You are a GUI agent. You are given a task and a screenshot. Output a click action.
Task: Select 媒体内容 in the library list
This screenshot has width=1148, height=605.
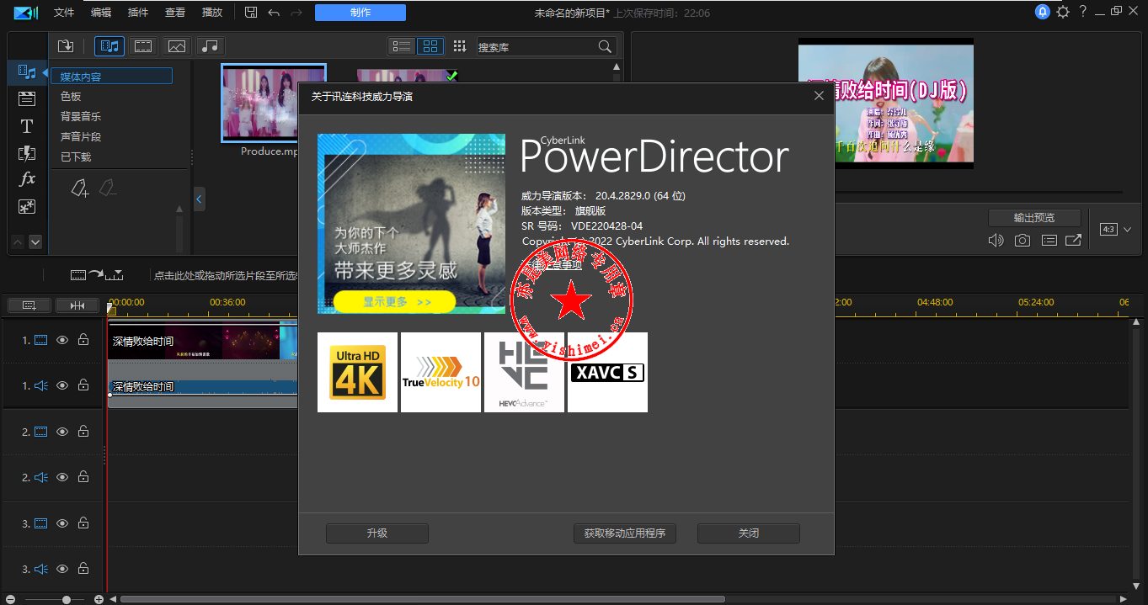pyautogui.click(x=111, y=77)
